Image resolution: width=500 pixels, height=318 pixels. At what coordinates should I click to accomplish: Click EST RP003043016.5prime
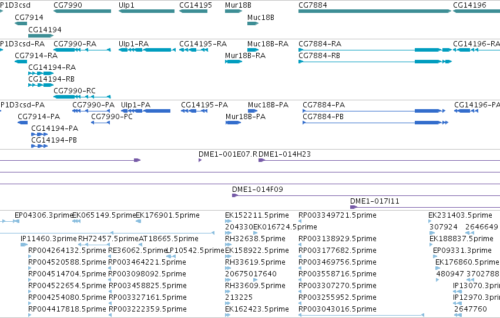click(x=337, y=309)
